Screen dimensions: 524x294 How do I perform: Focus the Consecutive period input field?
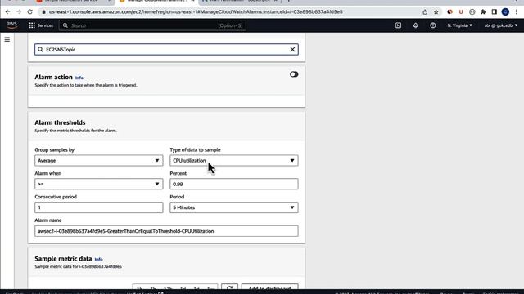point(99,207)
